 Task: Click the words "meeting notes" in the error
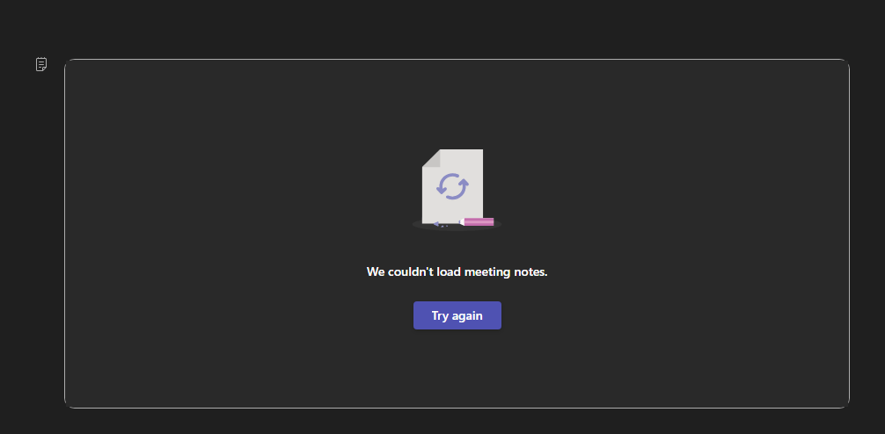pyautogui.click(x=506, y=272)
